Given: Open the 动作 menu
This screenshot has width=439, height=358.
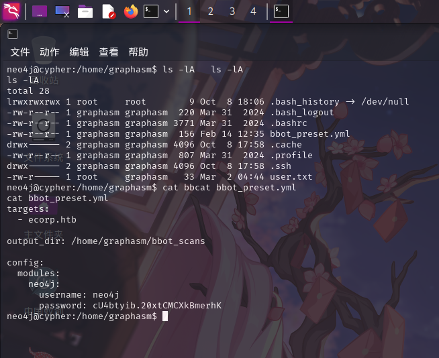Looking at the screenshot, I should (50, 52).
